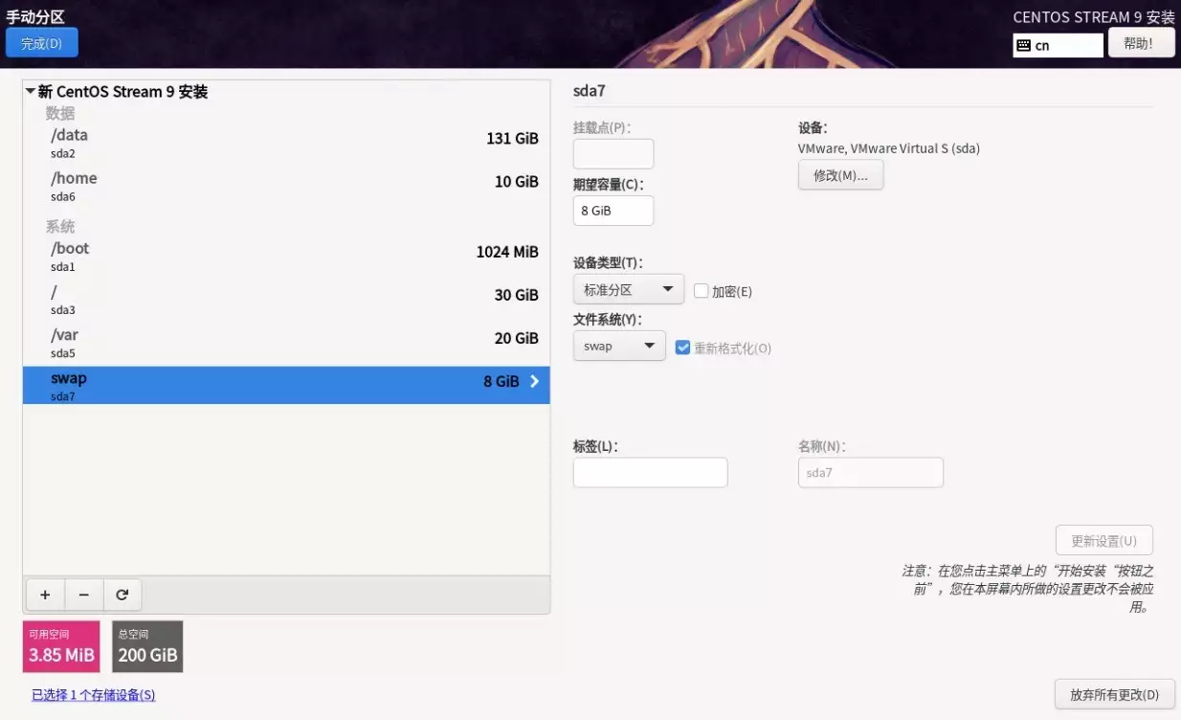Add a new mount point with plus icon
Screen dimensions: 1181x720
(45, 595)
